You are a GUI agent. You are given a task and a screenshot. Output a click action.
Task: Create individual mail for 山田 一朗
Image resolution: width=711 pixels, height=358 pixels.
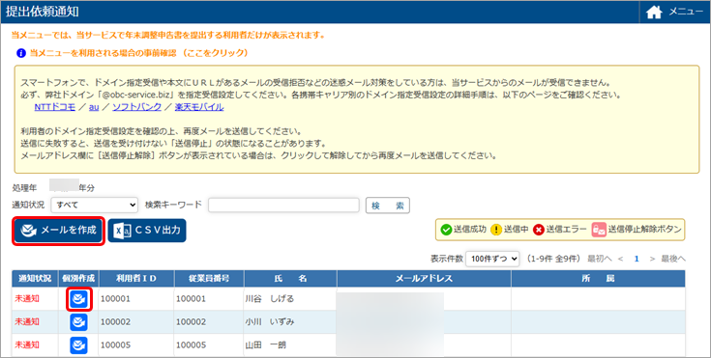(x=78, y=345)
